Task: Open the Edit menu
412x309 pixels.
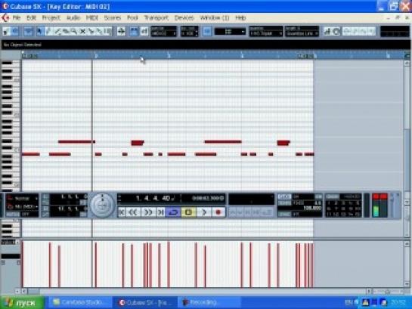Action: coord(31,18)
